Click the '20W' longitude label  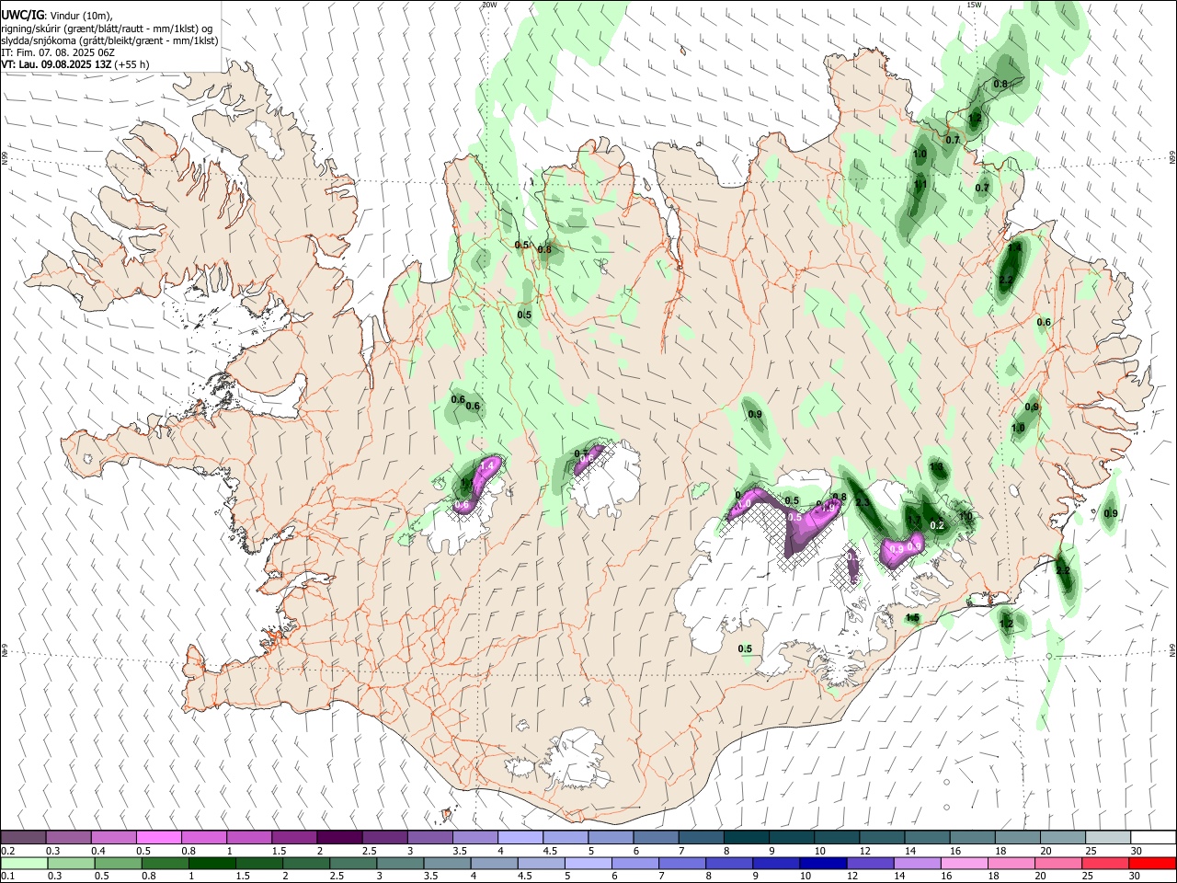coord(488,5)
